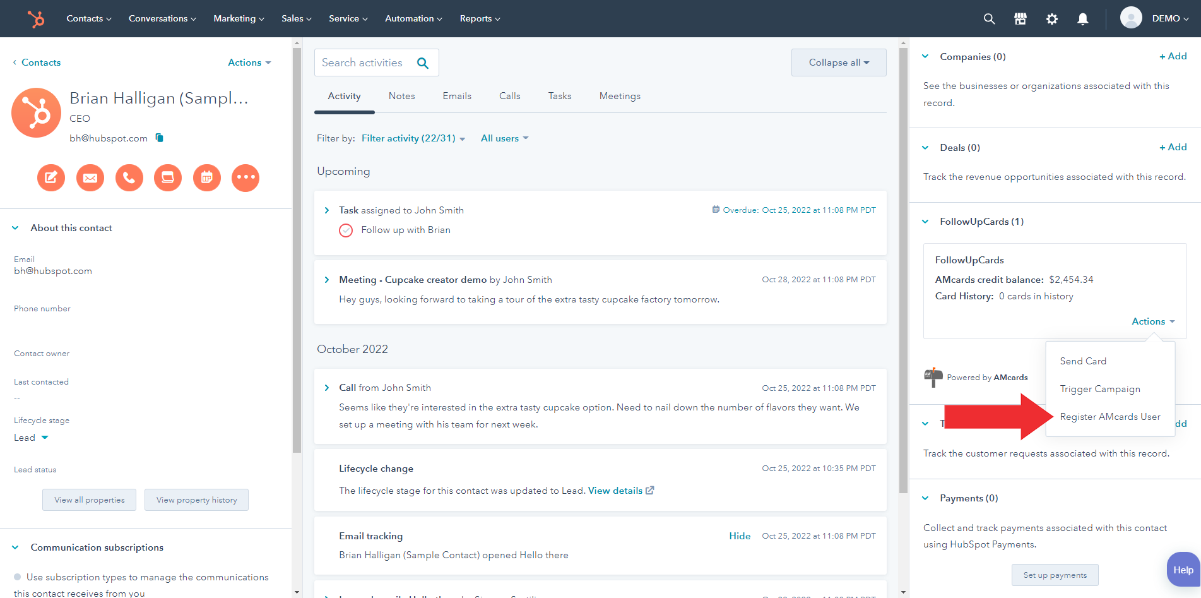The image size is (1201, 598).
Task: Open View details for lifecycle change
Action: (x=615, y=491)
